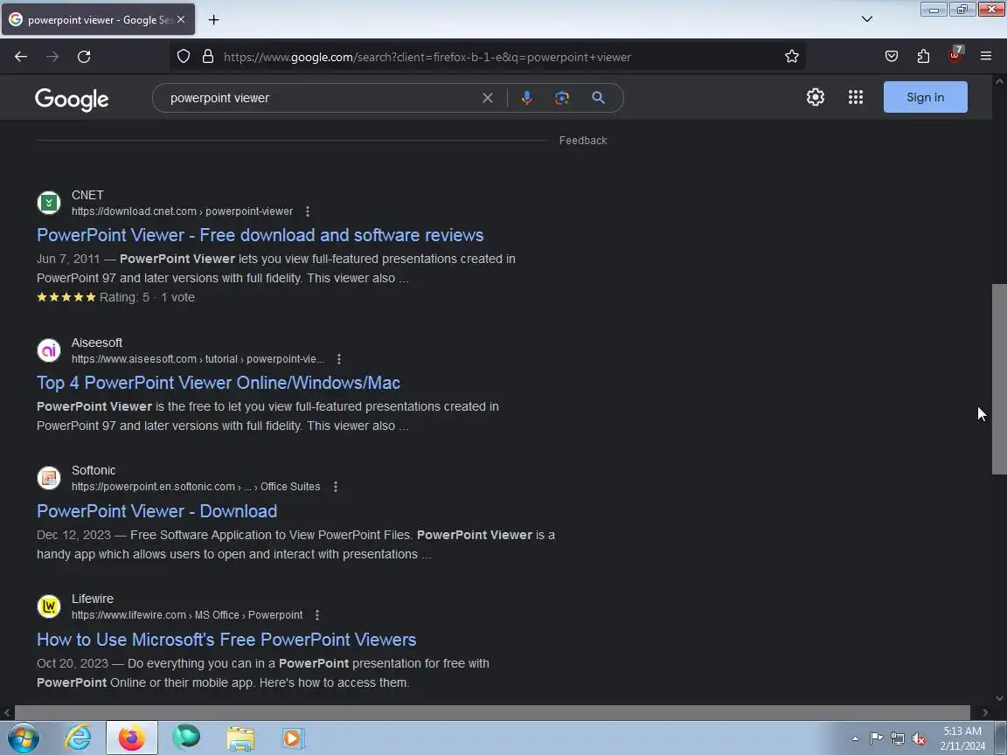Show hidden tray icons arrow

tap(855, 739)
